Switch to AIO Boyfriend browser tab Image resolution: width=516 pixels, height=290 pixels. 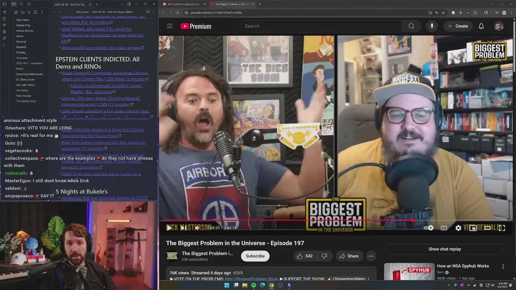183,4
